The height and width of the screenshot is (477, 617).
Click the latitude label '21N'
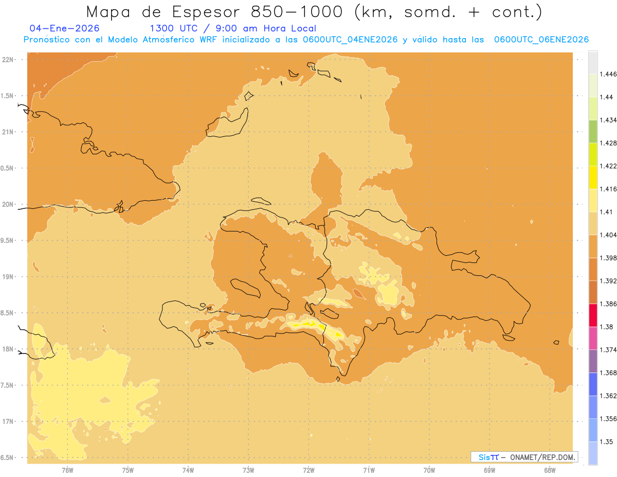click(x=7, y=132)
